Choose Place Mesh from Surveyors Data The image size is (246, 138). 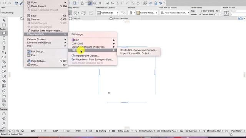(x=93, y=59)
